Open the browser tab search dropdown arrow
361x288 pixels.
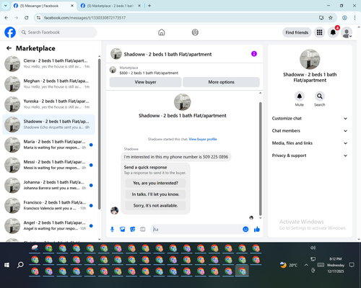(x=6, y=6)
